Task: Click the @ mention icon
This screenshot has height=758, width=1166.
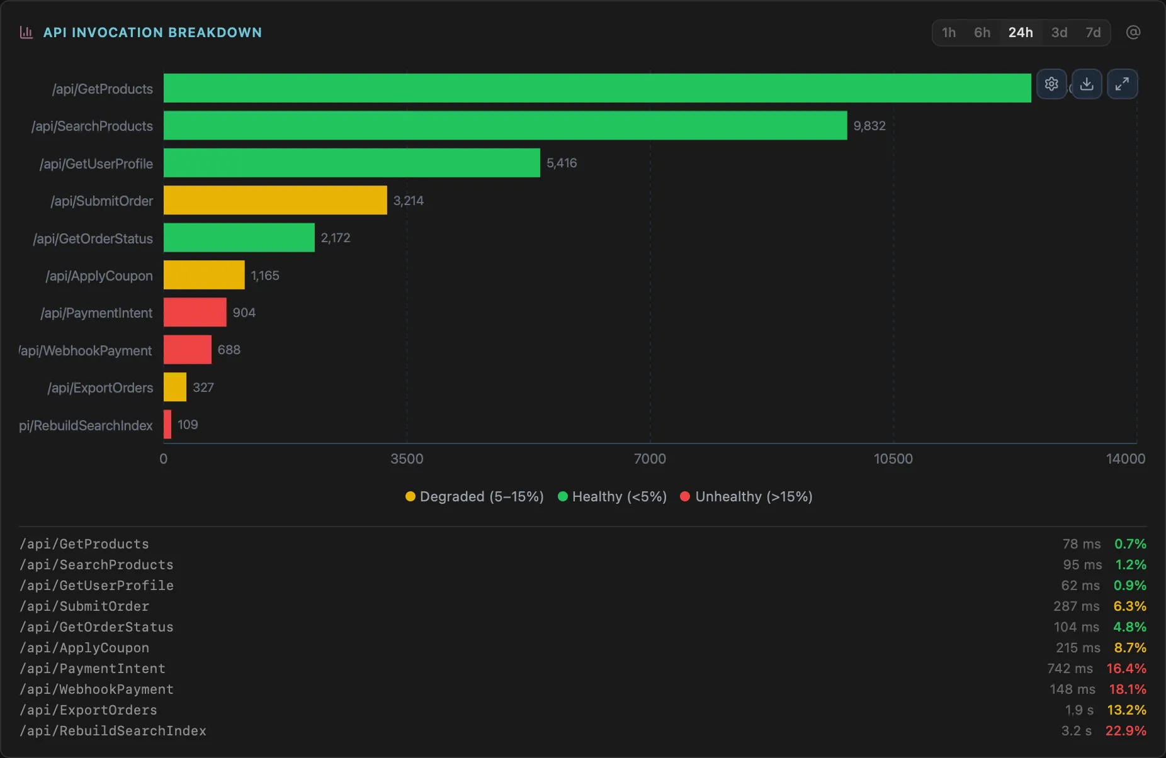Action: pos(1133,33)
